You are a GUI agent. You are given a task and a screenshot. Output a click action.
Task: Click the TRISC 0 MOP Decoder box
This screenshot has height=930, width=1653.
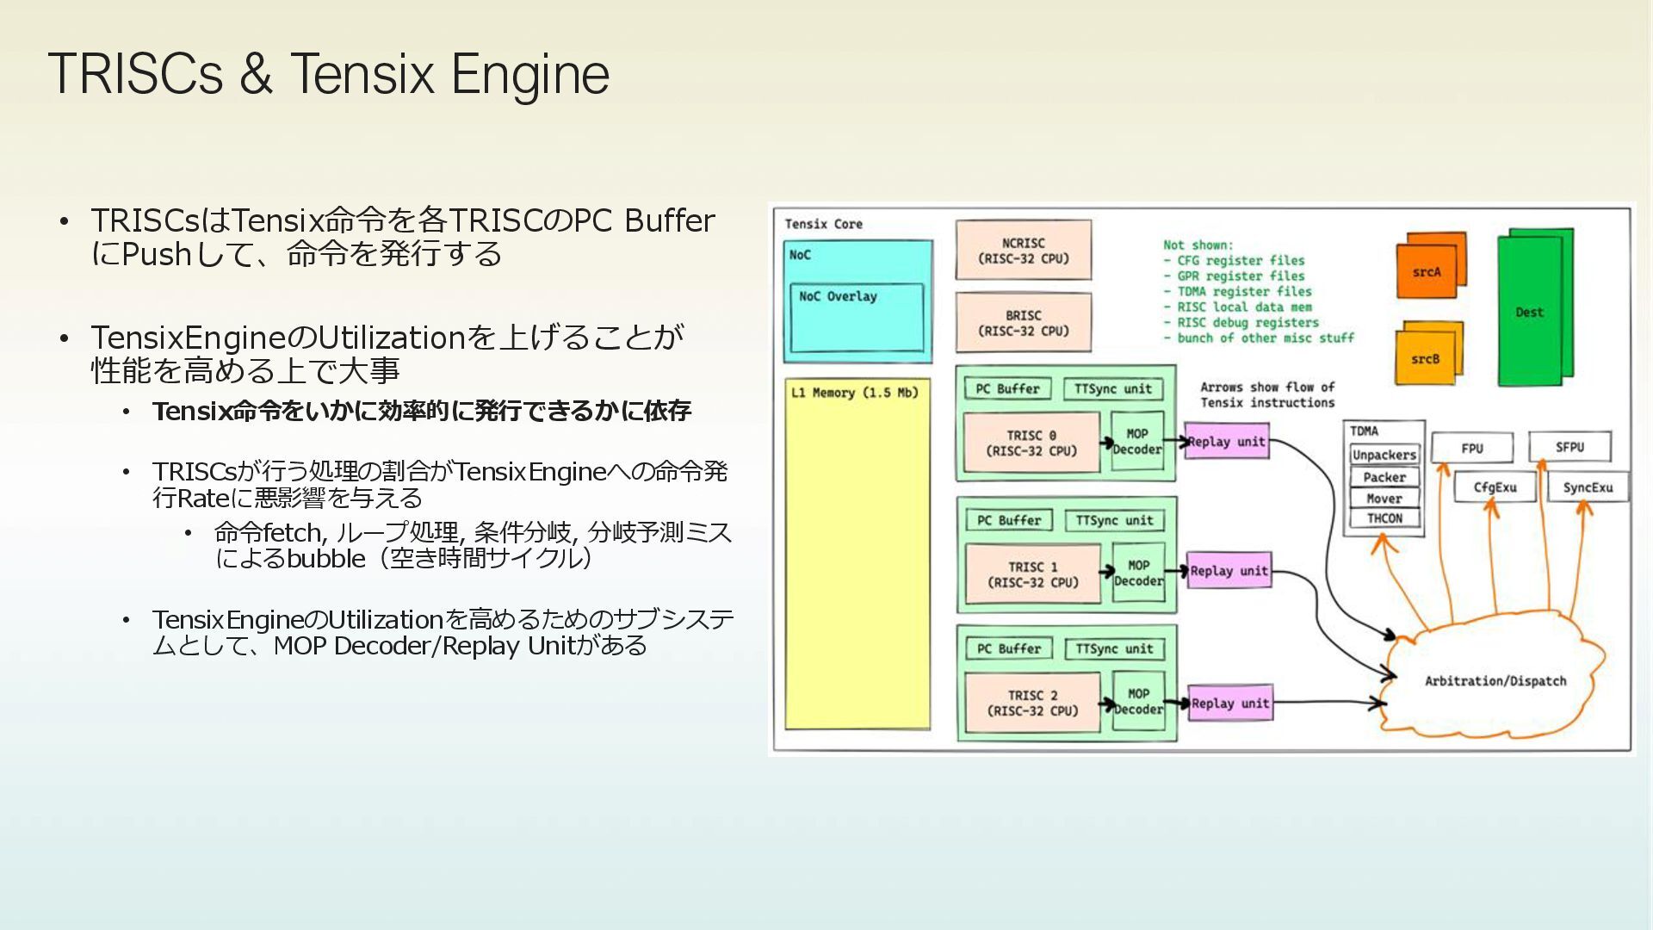1137,442
